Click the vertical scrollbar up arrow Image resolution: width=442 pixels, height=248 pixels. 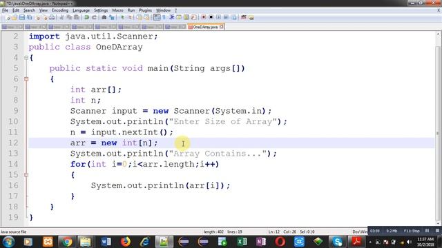[x=438, y=34]
